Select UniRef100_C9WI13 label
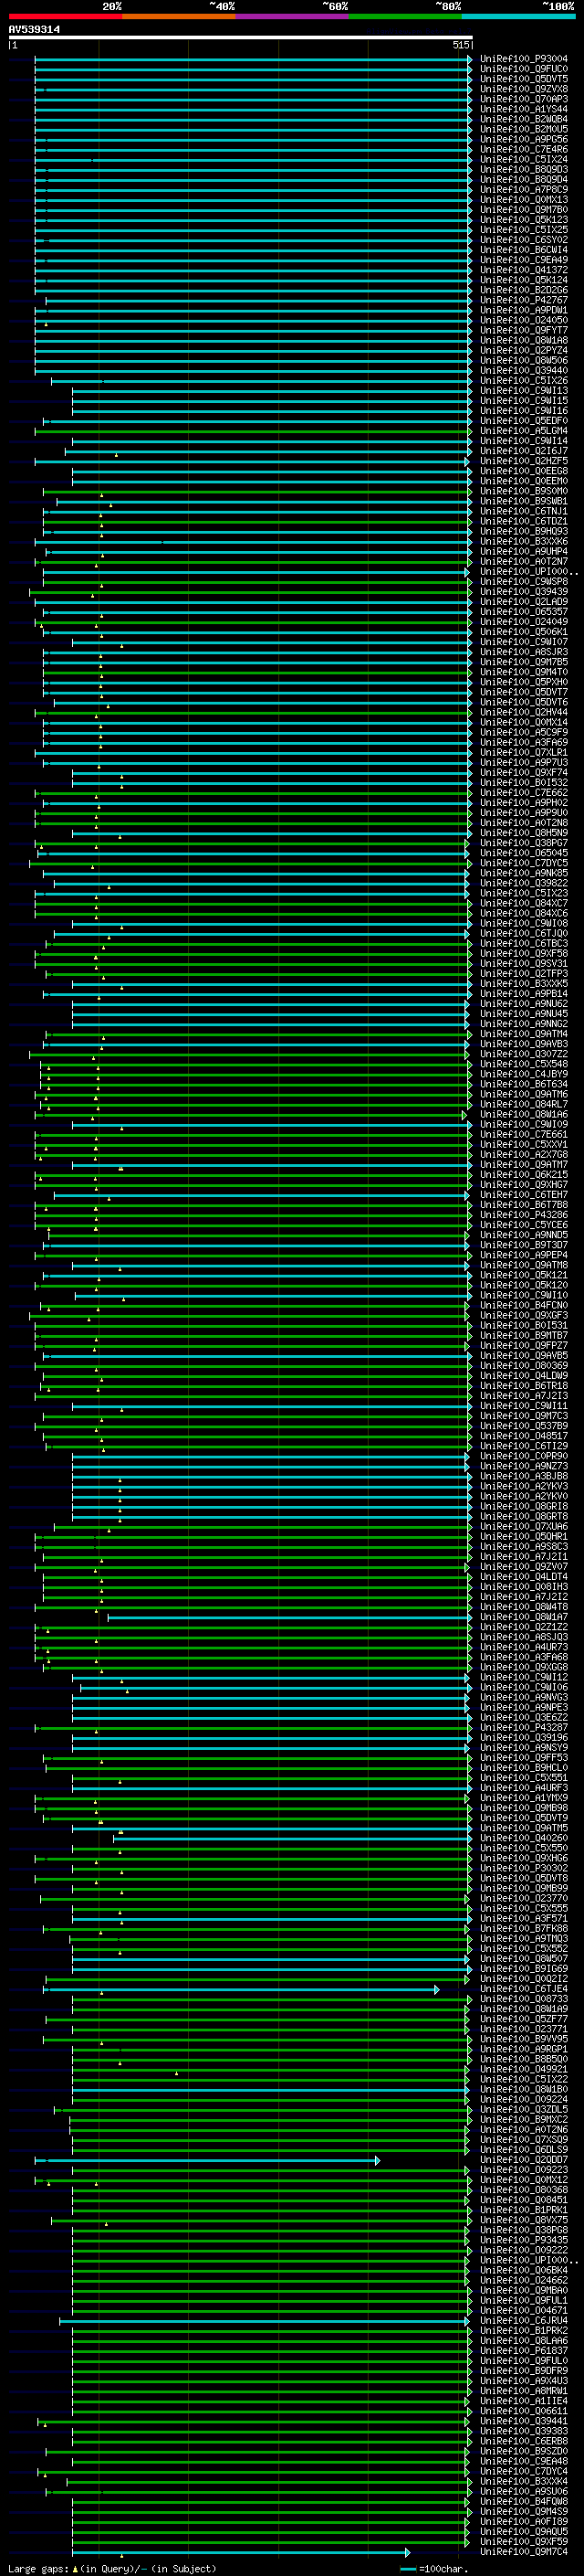584x2576 pixels. pyautogui.click(x=524, y=391)
